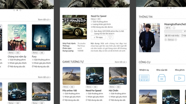Click the logout button right of Đổi mật khẩu
Viewport: 186px width, 104px height.
pos(184,36)
